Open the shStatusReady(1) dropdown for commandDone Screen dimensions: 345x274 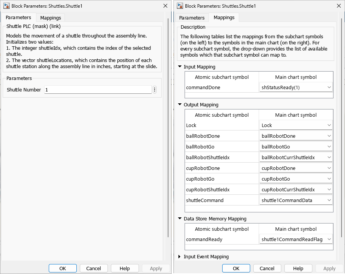(x=296, y=88)
